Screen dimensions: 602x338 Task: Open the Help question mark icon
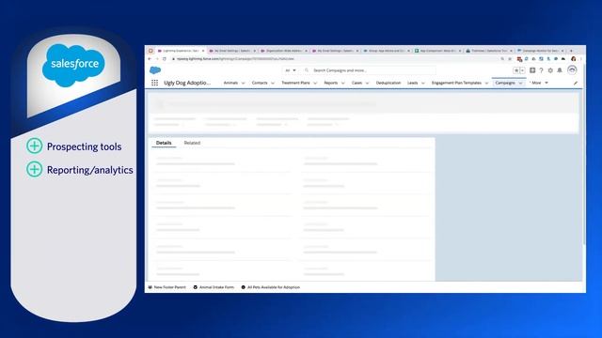point(541,70)
